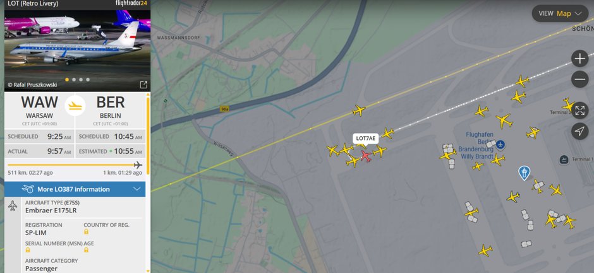Screen dimensions: 594x273
Task: Click the blue airport marker by Flughafen Berlin
Action: point(501,144)
